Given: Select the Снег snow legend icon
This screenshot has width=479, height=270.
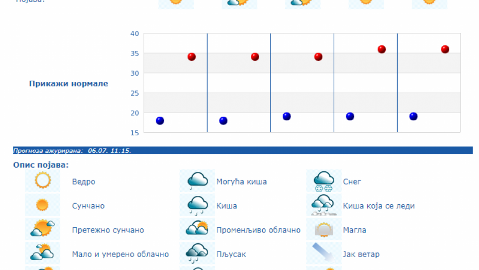Looking at the screenshot, I should pyautogui.click(x=324, y=181).
